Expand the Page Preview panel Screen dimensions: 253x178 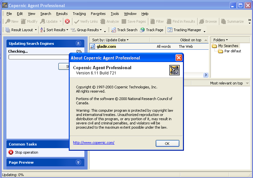[78, 162]
